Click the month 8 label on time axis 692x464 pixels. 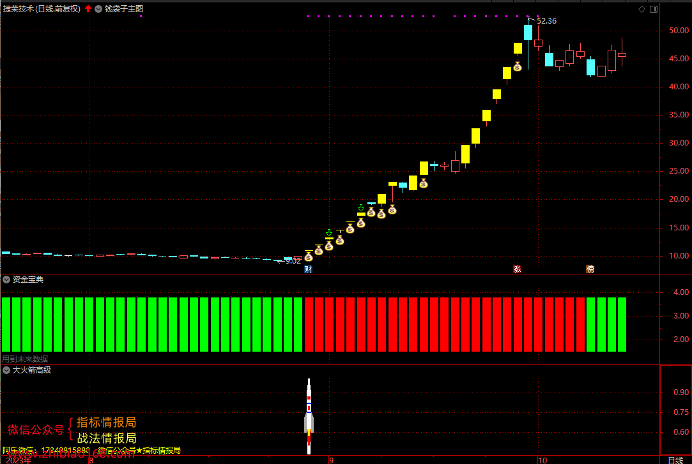pyautogui.click(x=91, y=460)
